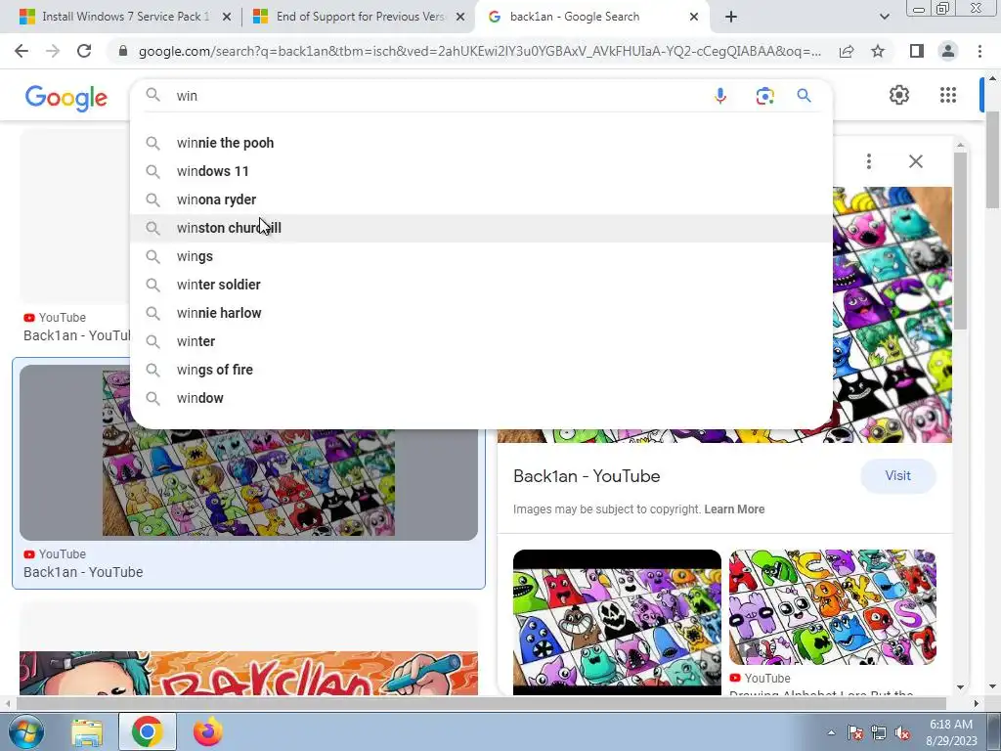This screenshot has height=751, width=1001.
Task: Visit the Back1an YouTube page
Action: click(x=897, y=476)
